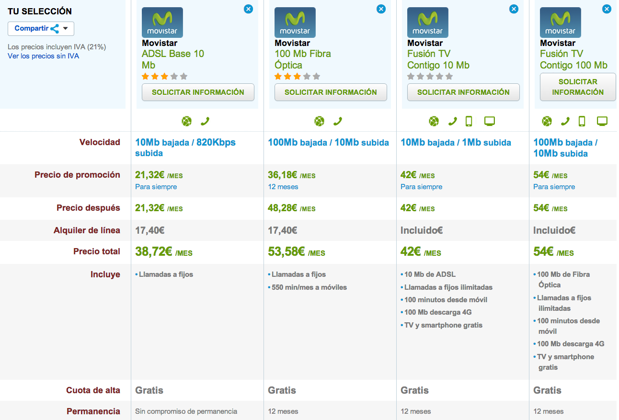Screen dimensions: 619x420
Task: Click Movistar logo of ADSL Base 10 Mb
Action: (x=162, y=23)
